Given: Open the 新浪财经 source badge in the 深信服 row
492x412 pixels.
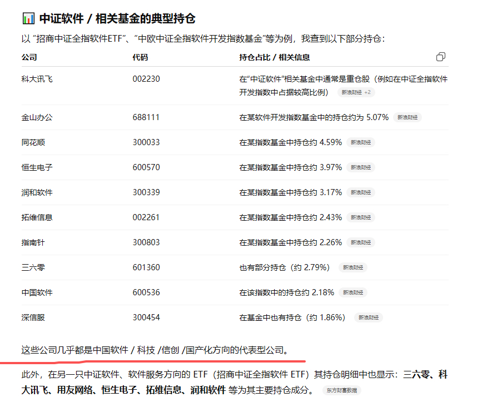Looking at the screenshot, I should 369,317.
